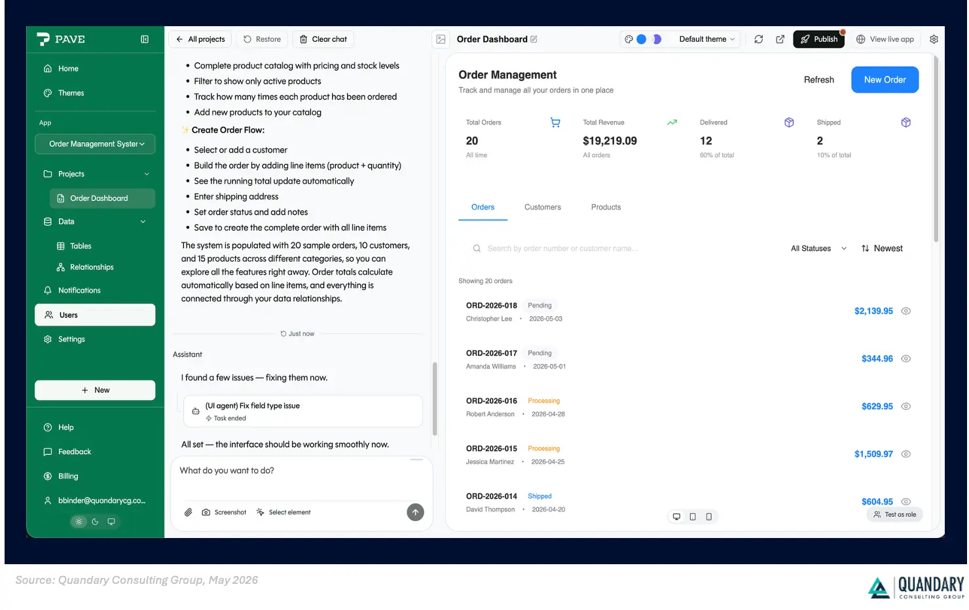Viewport: 969px width, 610px height.
Task: Switch to the Customers tab
Action: coord(543,207)
